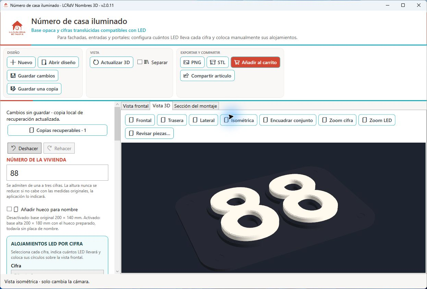This screenshot has width=427, height=289.
Task: Switch camera to Lateral view
Action: tap(203, 120)
